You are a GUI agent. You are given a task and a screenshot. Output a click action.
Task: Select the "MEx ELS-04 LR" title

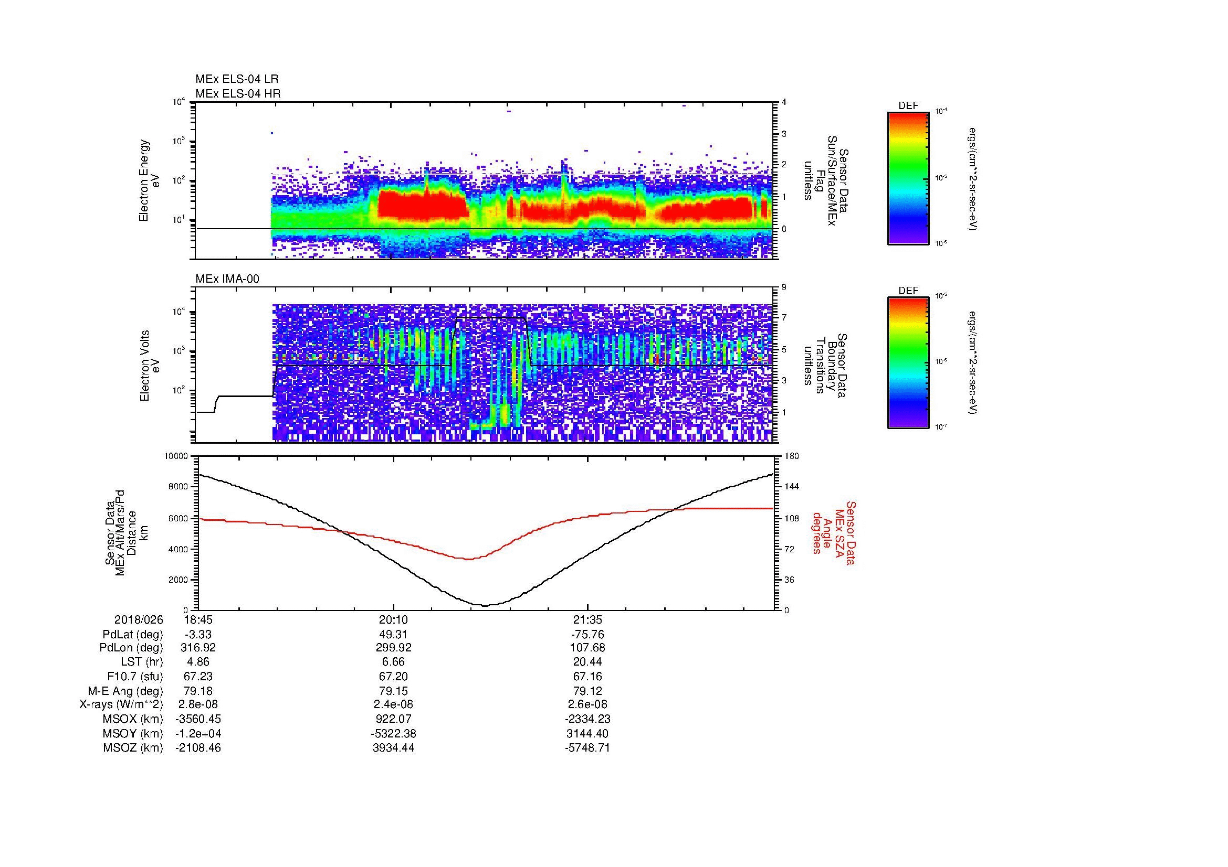pyautogui.click(x=237, y=79)
